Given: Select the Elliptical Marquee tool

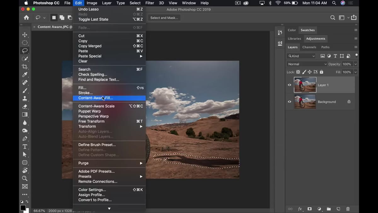Looking at the screenshot, I should click(x=25, y=43).
